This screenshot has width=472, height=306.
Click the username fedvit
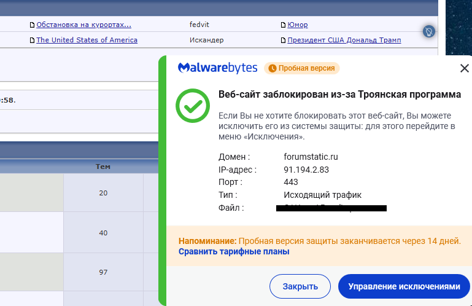coord(199,25)
